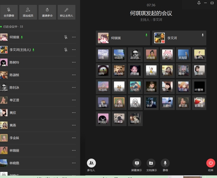This screenshot has width=217, height=178.
Task: Open 添加成员 to add members
Action: coord(28,12)
